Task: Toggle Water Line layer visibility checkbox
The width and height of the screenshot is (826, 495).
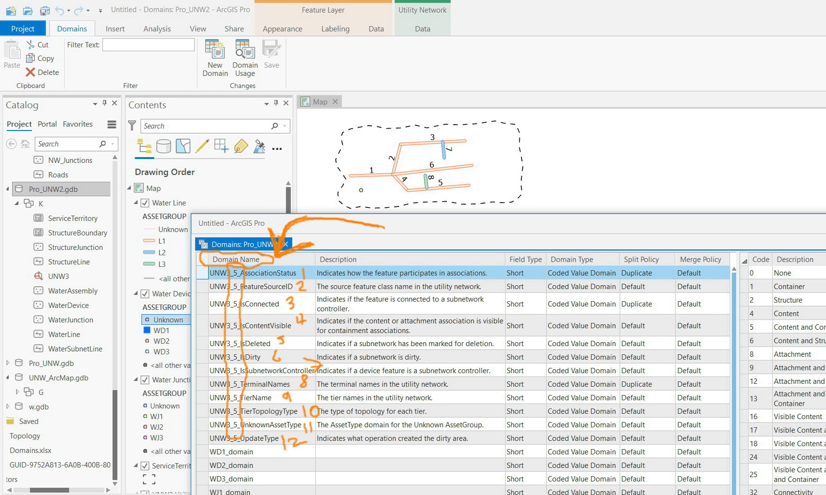Action: pyautogui.click(x=145, y=203)
